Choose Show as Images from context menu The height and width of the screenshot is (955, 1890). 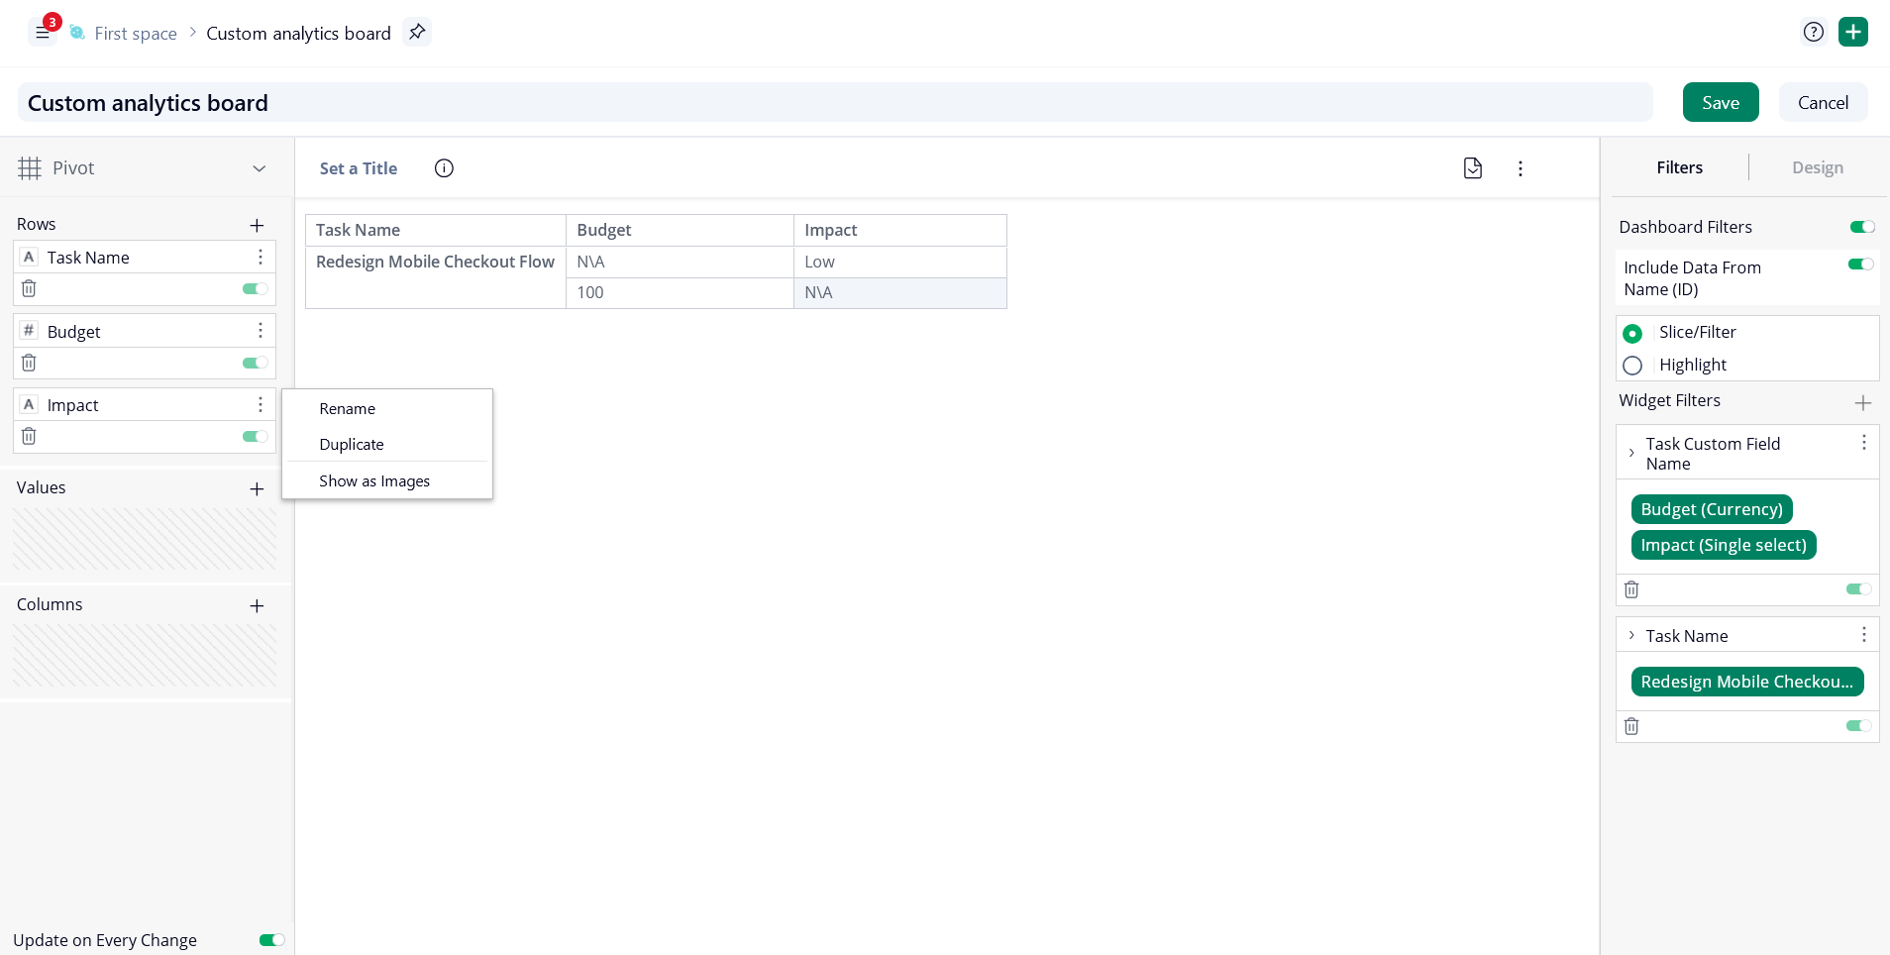point(374,481)
